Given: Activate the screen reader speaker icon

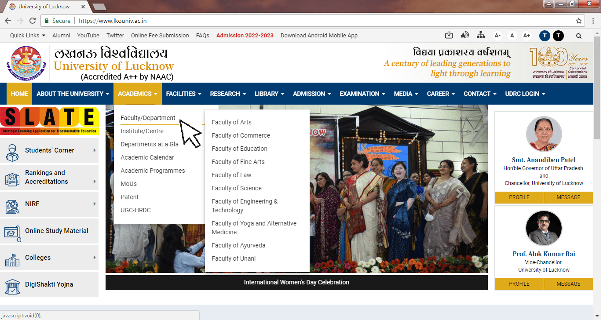Looking at the screenshot, I should 465,35.
